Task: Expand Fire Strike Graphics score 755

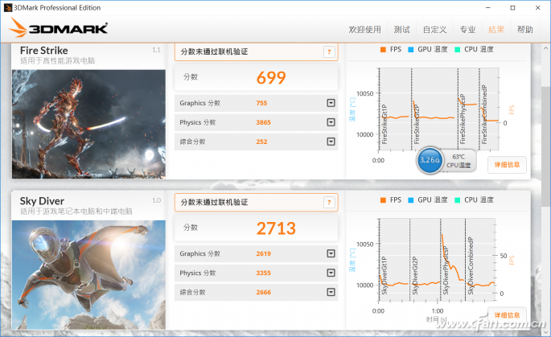Action: click(x=331, y=103)
